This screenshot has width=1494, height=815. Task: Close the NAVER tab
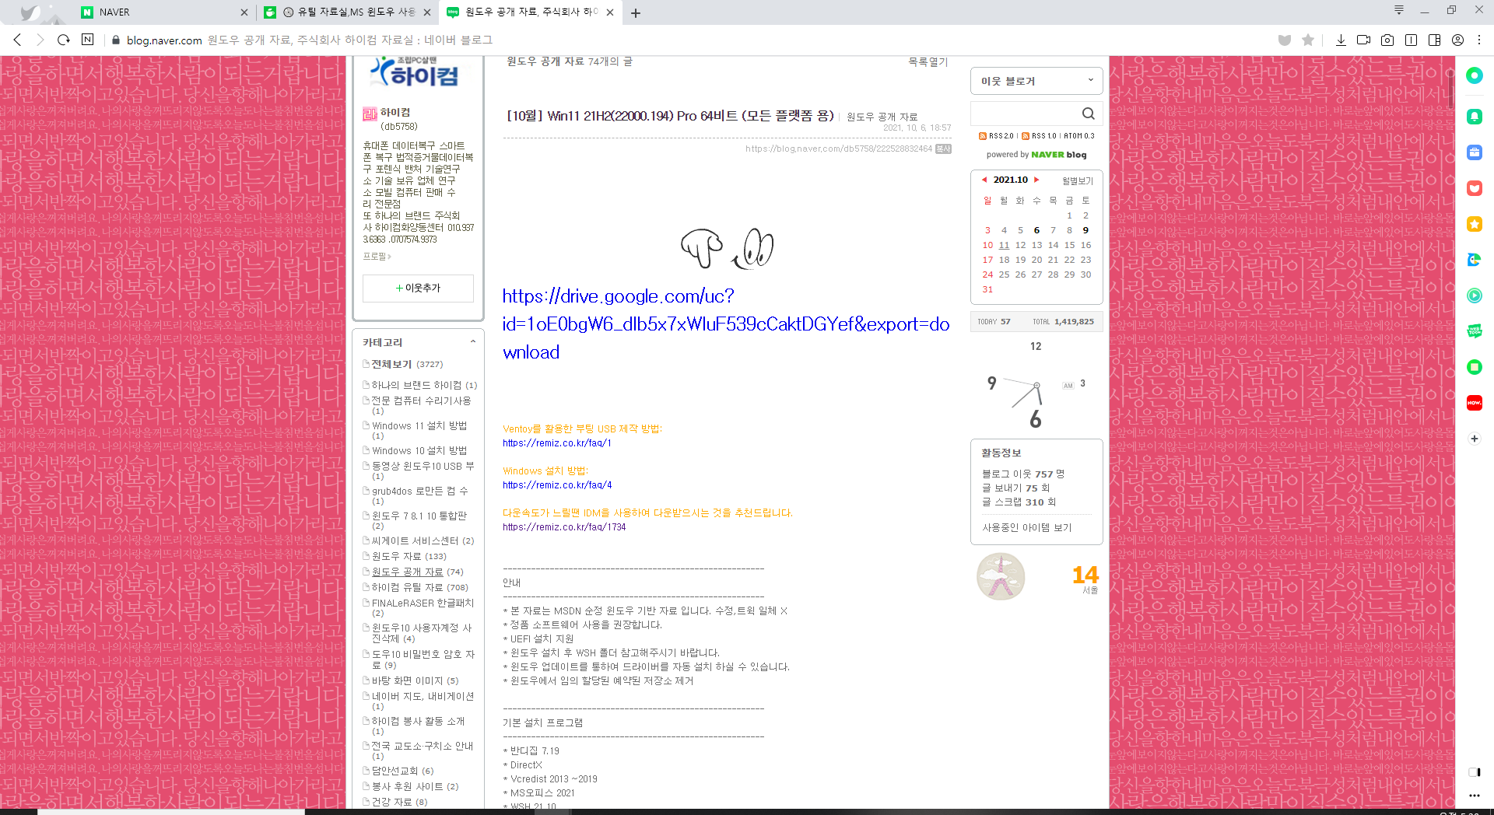click(244, 12)
